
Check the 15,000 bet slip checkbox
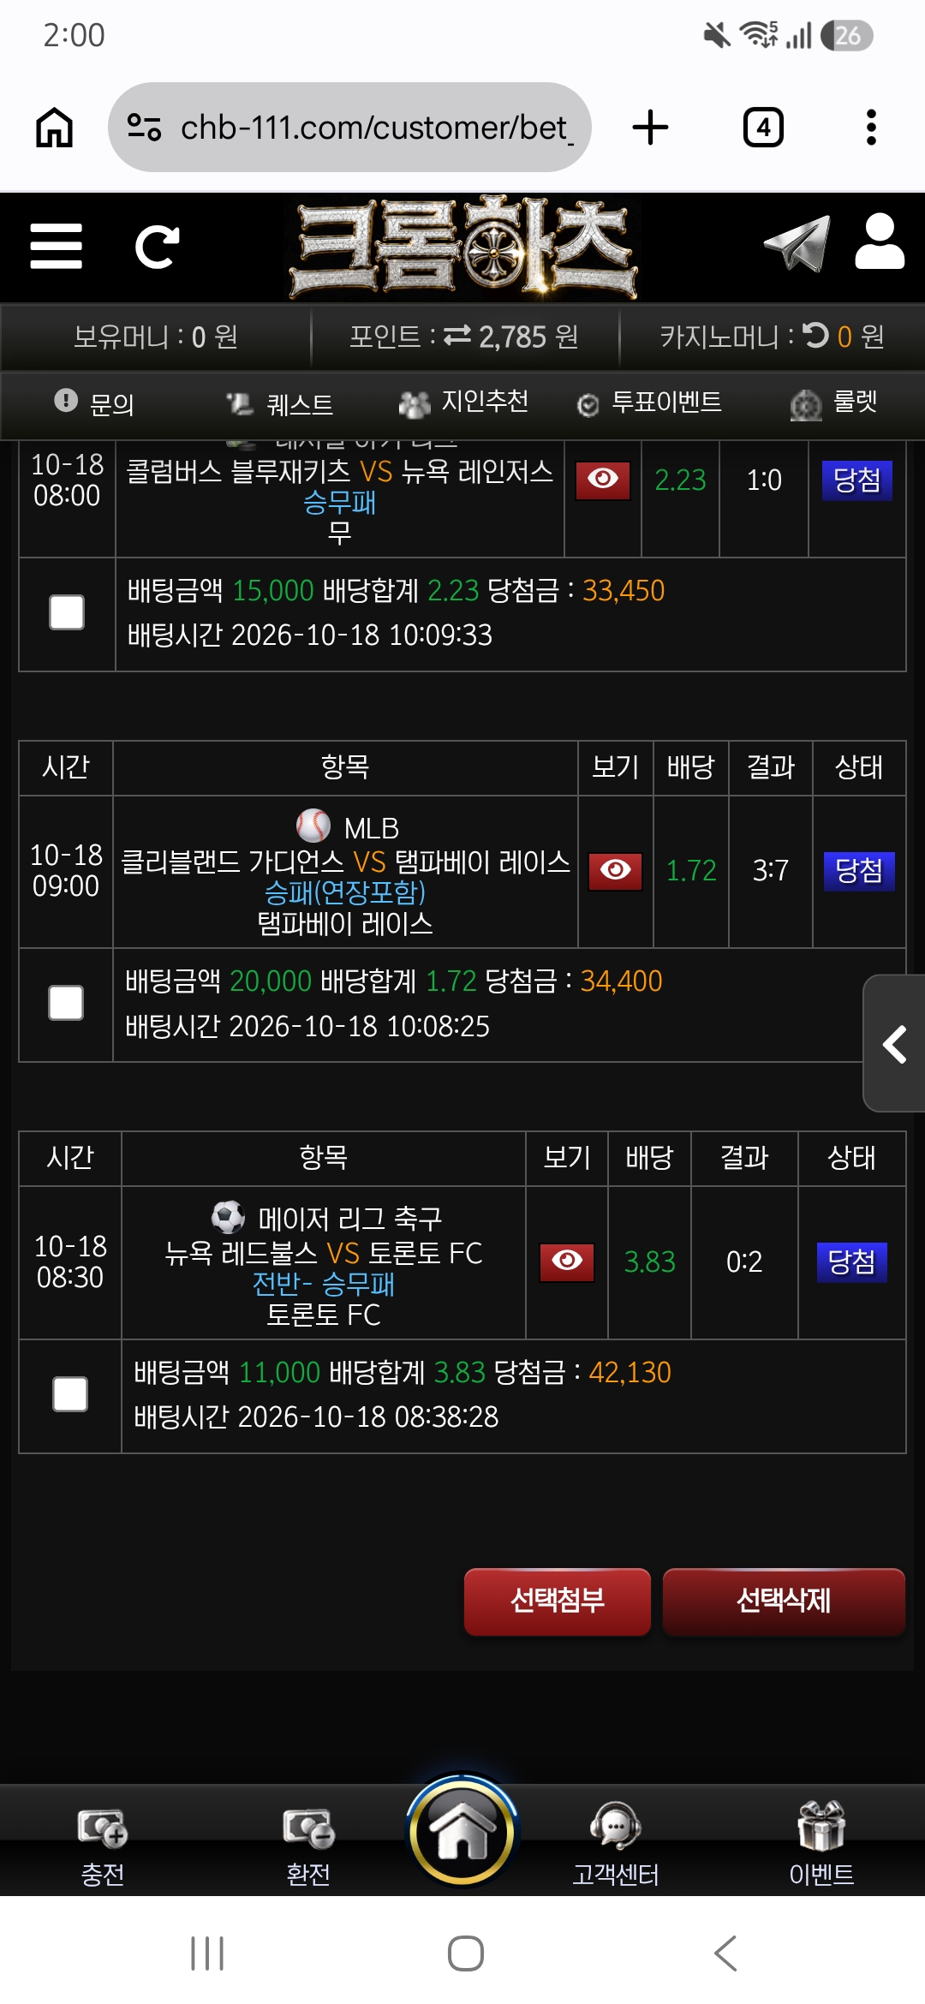67,612
